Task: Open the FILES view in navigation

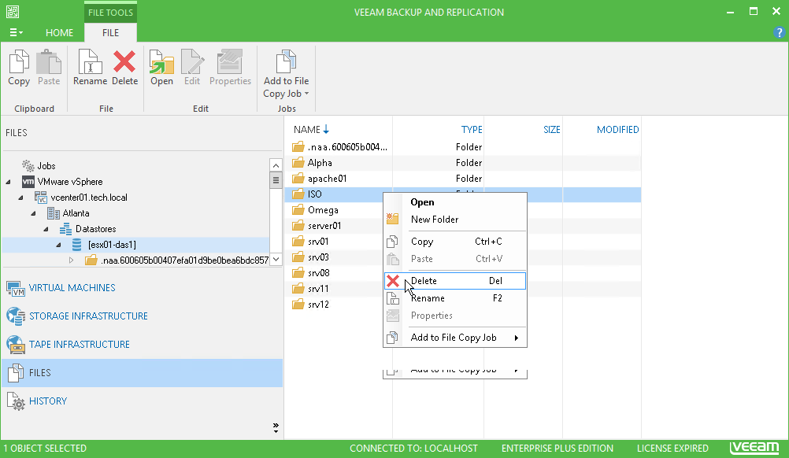Action: (x=142, y=372)
